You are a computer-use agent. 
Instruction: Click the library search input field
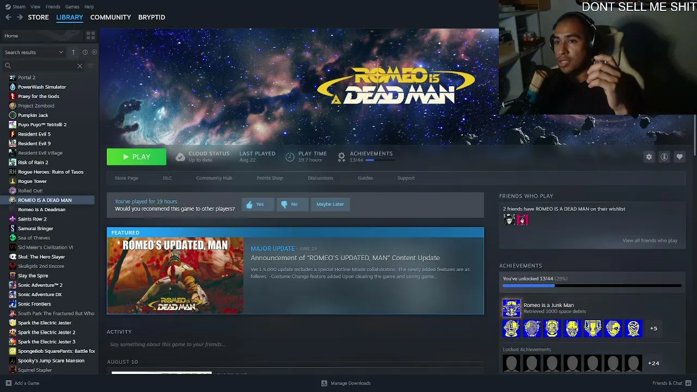44,66
